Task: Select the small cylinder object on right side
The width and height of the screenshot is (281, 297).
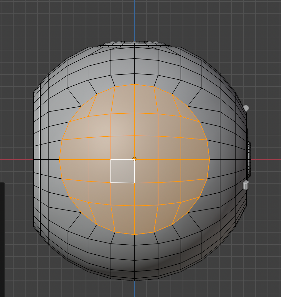Action: 246,185
